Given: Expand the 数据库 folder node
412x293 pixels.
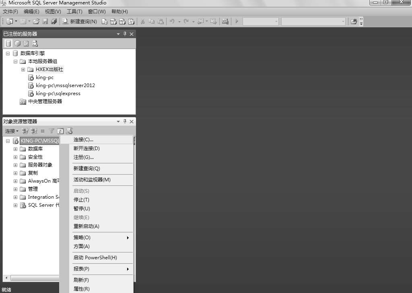Looking at the screenshot, I should pyautogui.click(x=16, y=149).
